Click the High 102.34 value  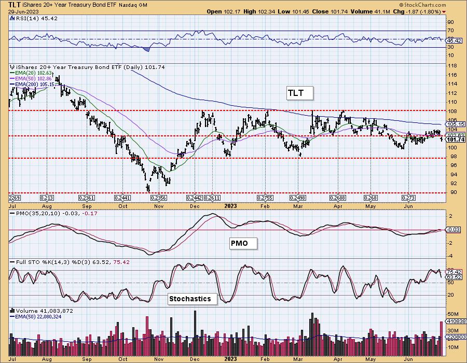(259, 11)
